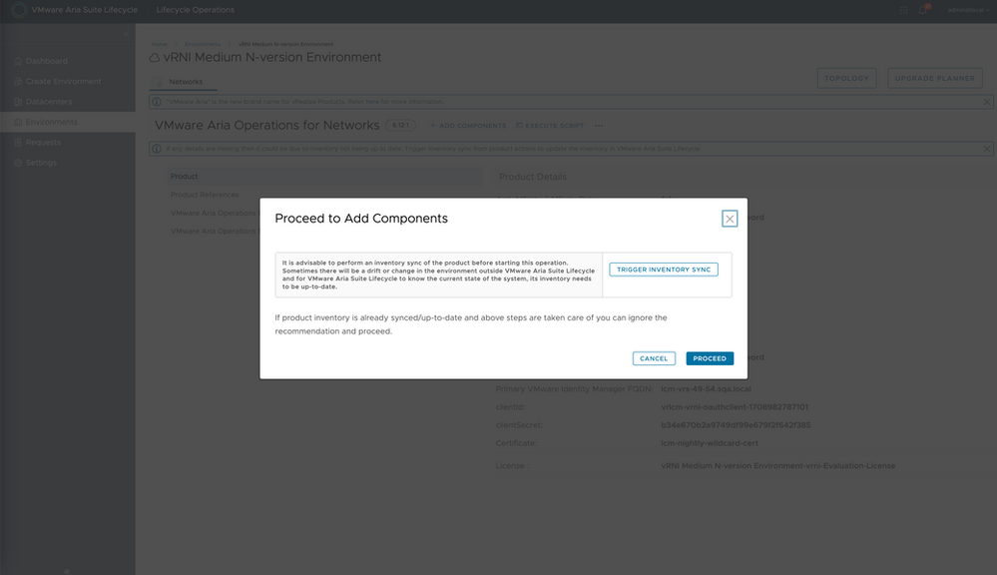997x575 pixels.
Task: Click the 'here' link in brand banner
Action: point(372,102)
